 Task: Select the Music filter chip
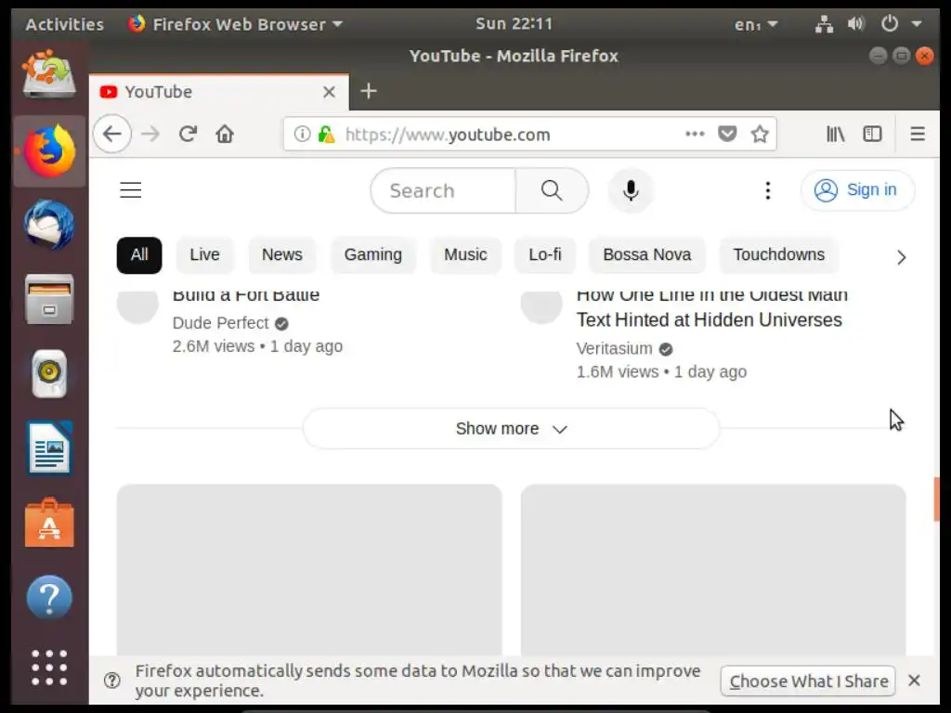coord(465,255)
